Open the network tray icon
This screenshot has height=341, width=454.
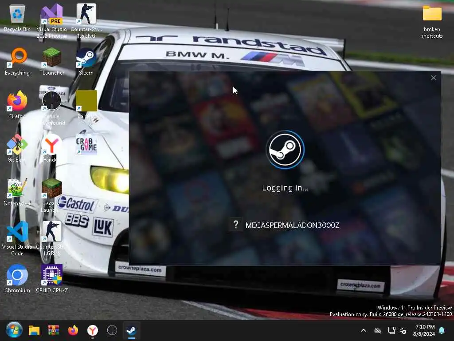point(391,330)
